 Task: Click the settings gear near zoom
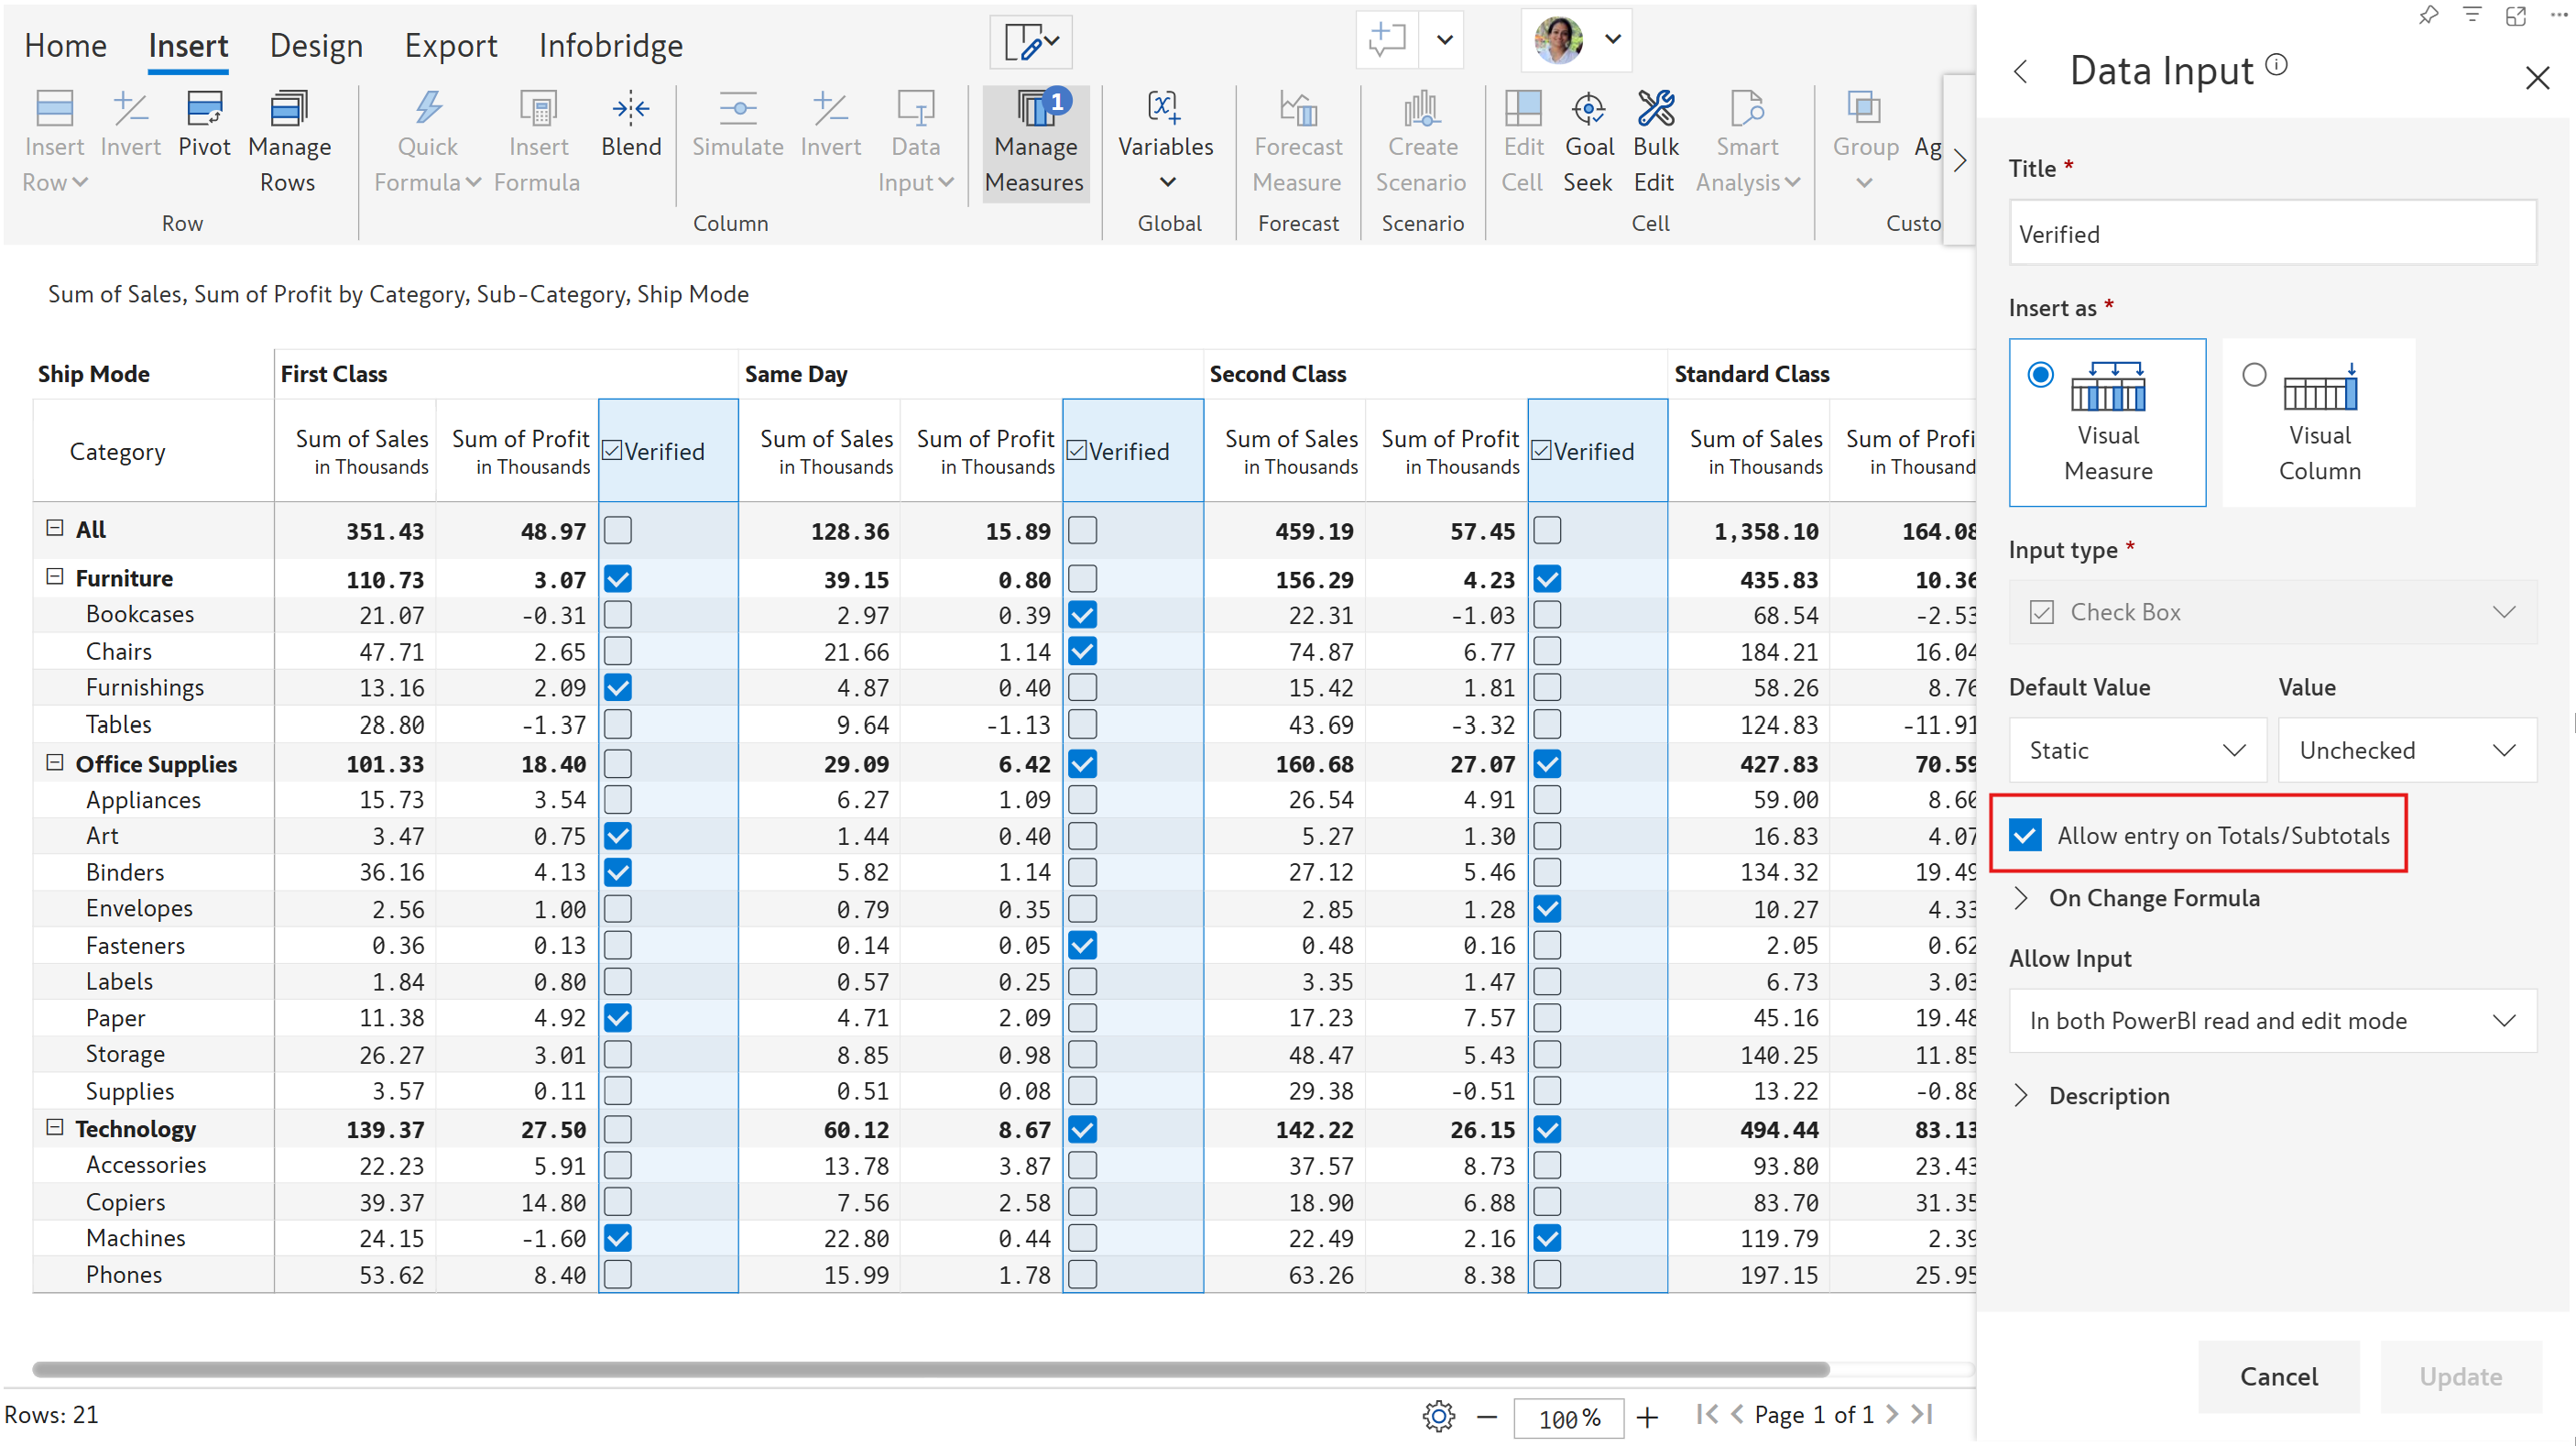point(1437,1415)
